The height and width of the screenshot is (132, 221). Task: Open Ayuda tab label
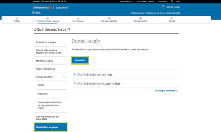point(172,21)
